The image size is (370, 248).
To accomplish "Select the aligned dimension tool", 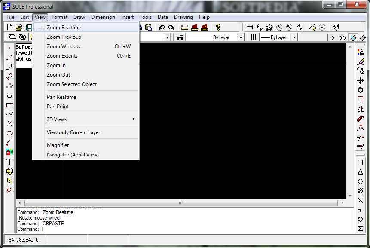I will (259, 28).
